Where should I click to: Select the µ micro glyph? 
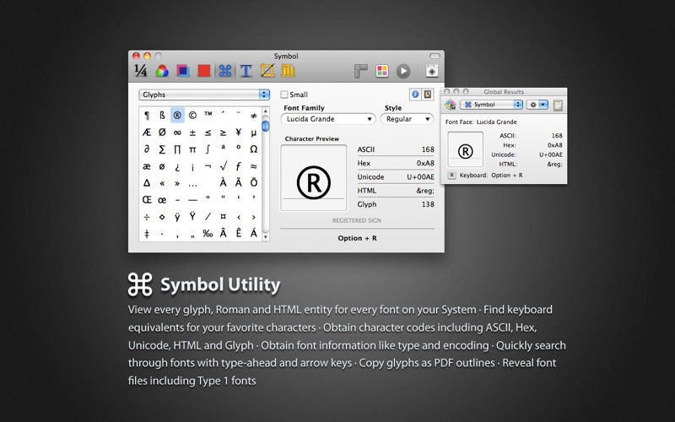pos(254,133)
